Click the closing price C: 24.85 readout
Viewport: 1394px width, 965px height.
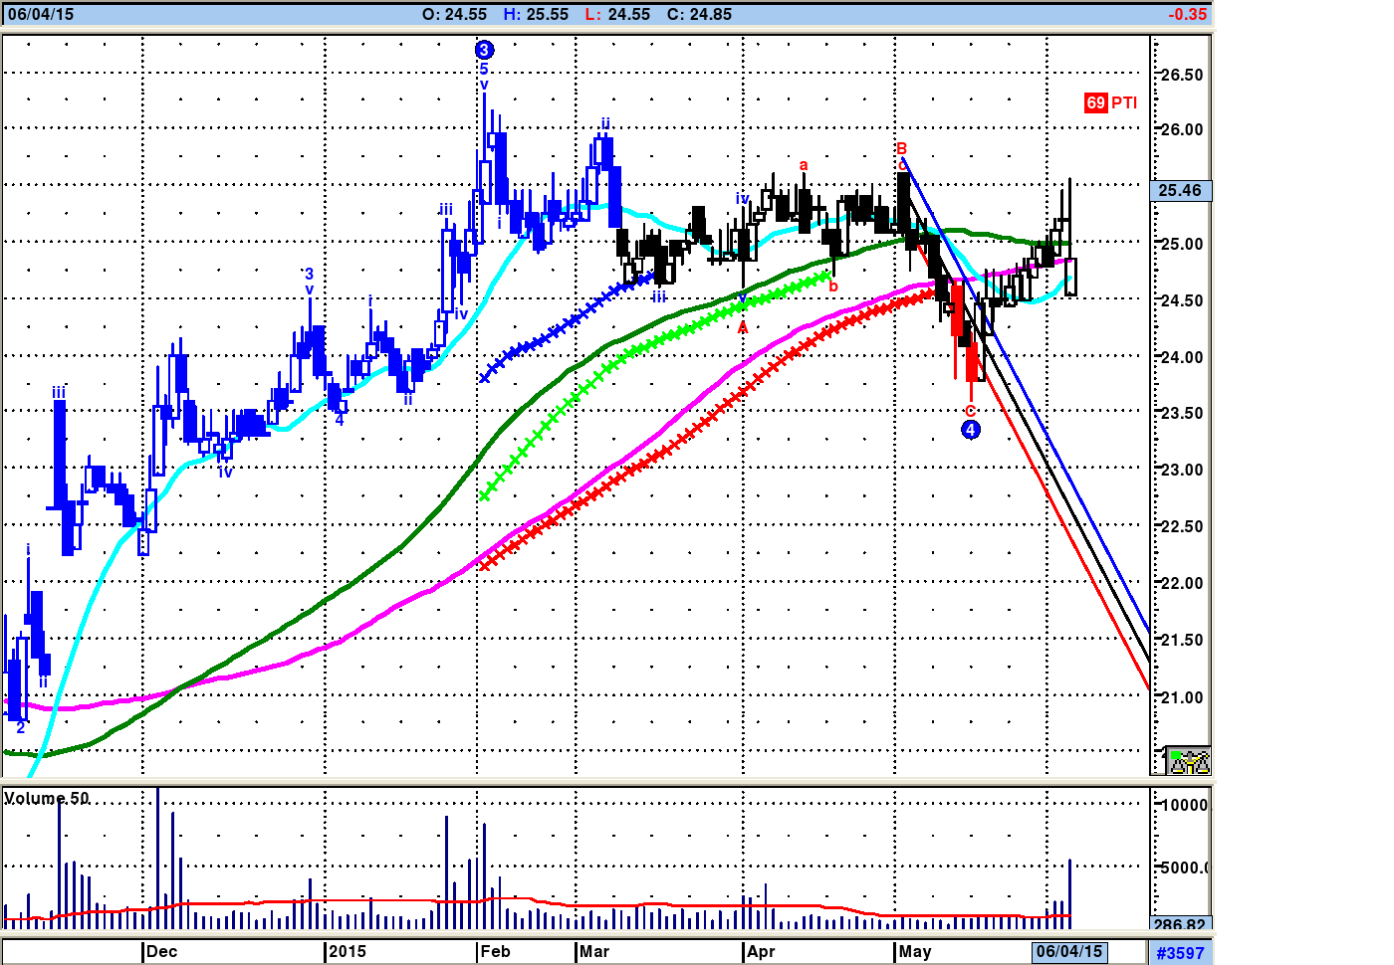tap(699, 14)
